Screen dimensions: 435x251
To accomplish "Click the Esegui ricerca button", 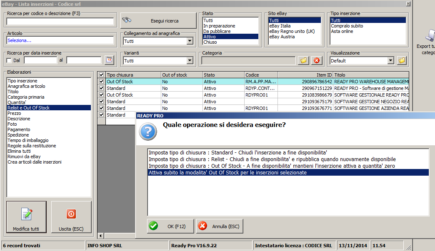I will [x=158, y=21].
